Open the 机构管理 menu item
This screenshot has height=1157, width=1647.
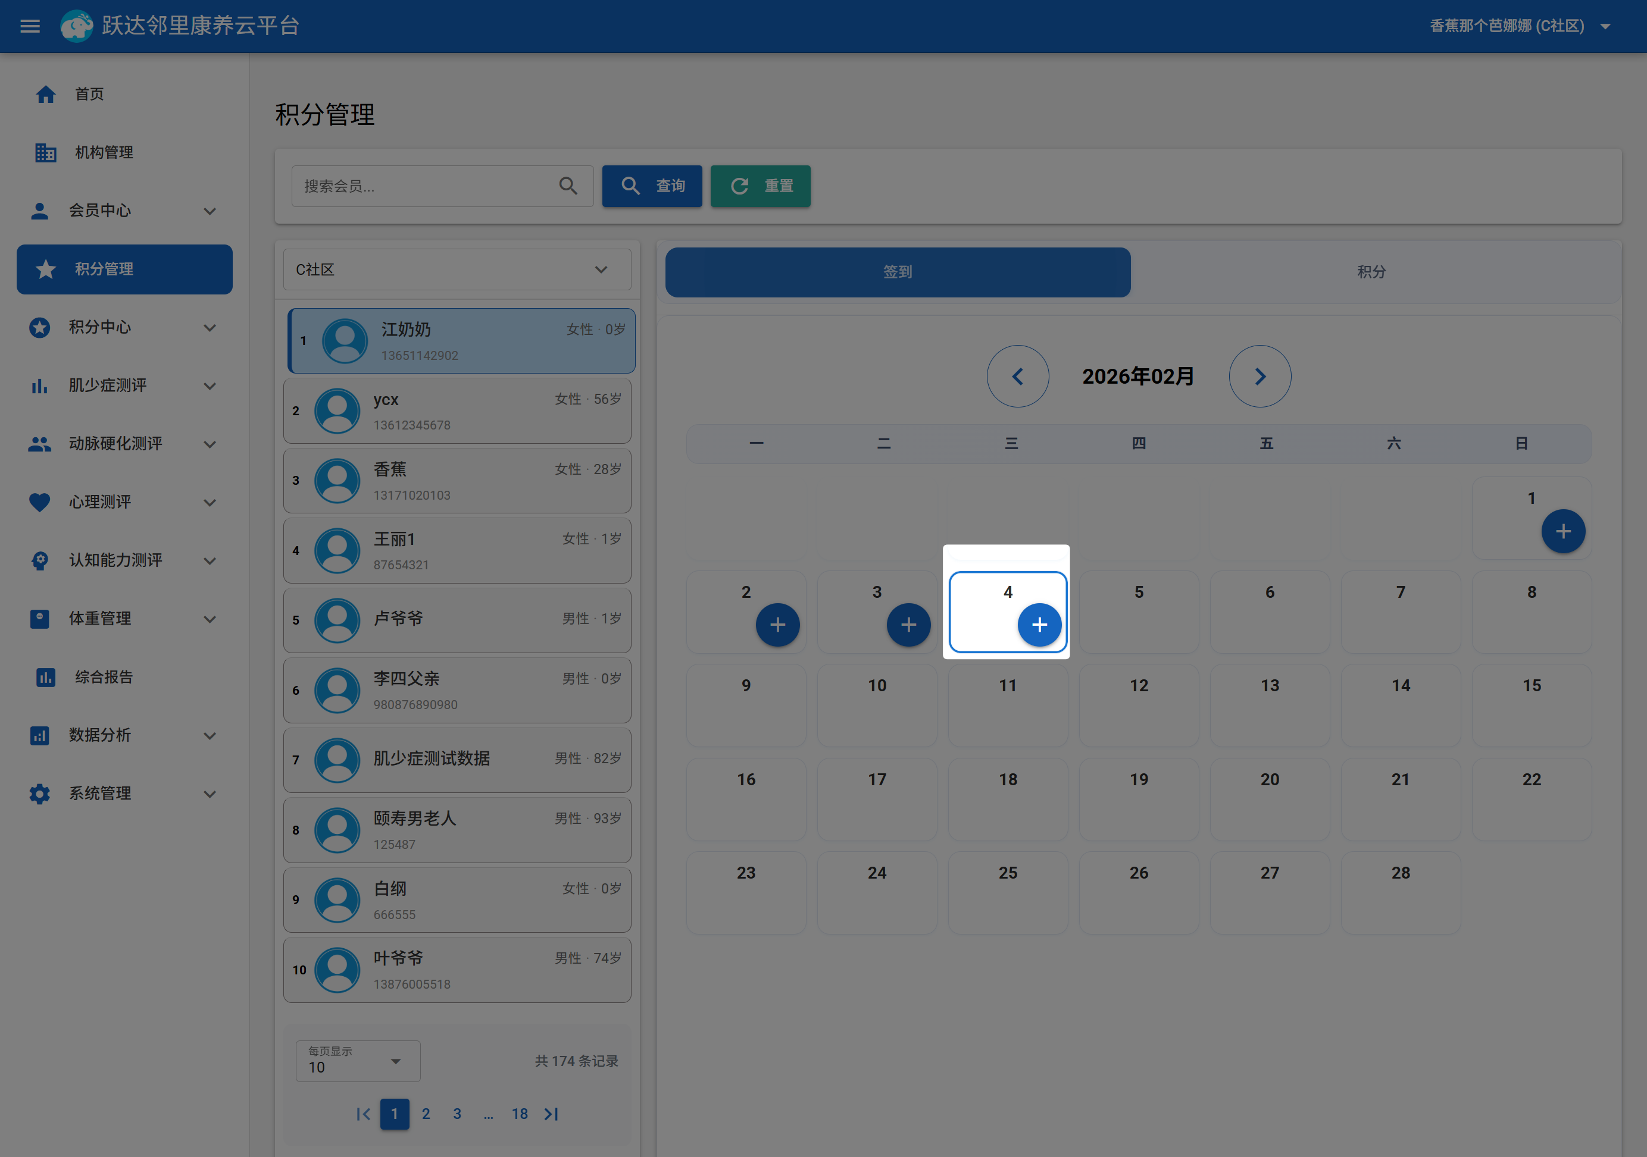125,152
